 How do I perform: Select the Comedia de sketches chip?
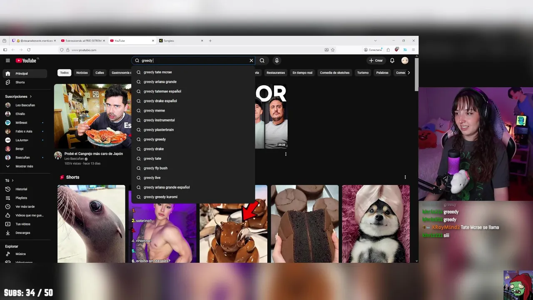point(335,72)
